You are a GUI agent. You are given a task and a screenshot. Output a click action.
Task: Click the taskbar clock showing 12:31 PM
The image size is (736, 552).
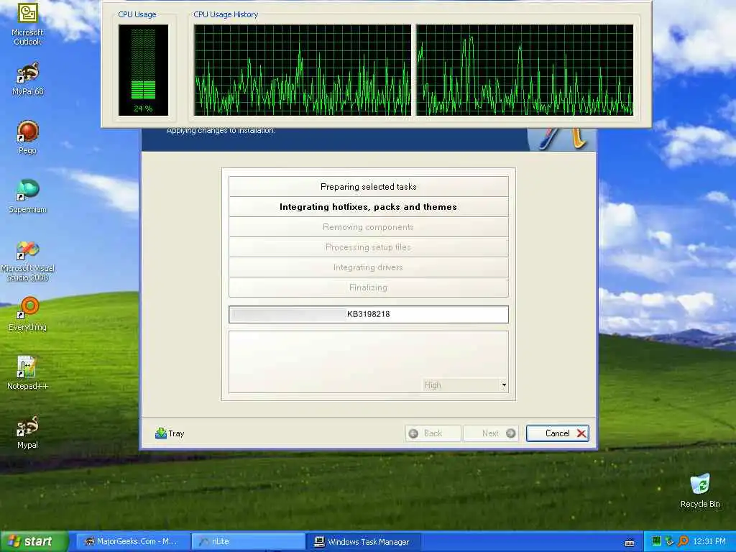[709, 541]
